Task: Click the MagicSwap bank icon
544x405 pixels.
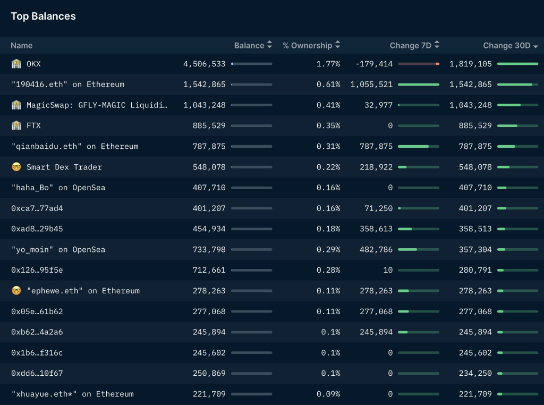Action: coord(16,105)
